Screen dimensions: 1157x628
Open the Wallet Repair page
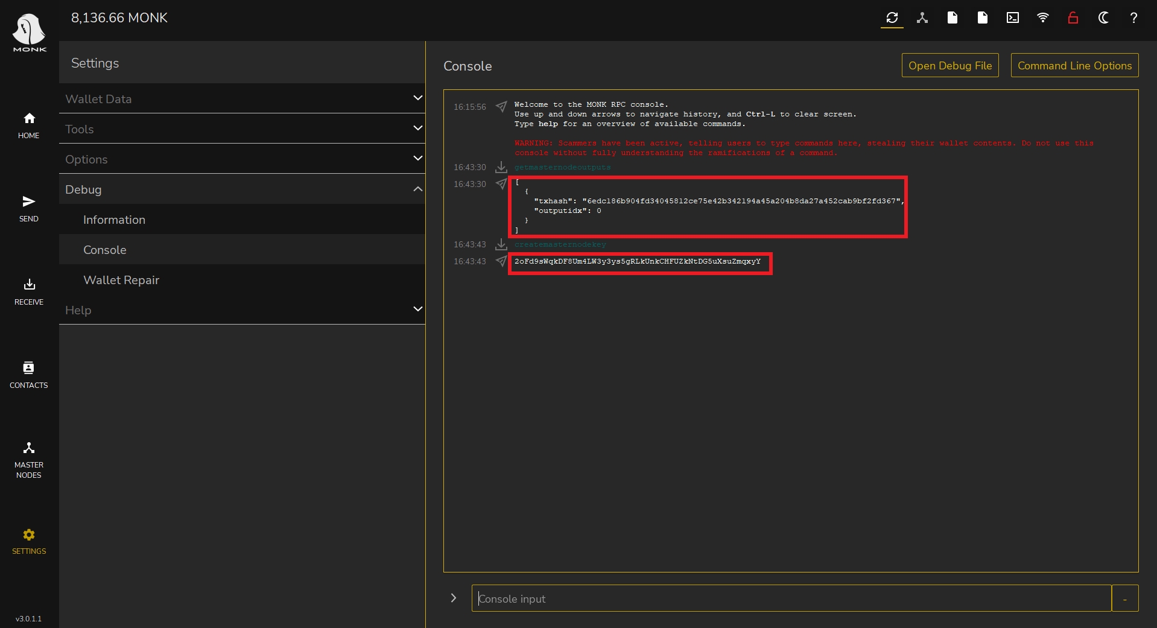click(242, 279)
